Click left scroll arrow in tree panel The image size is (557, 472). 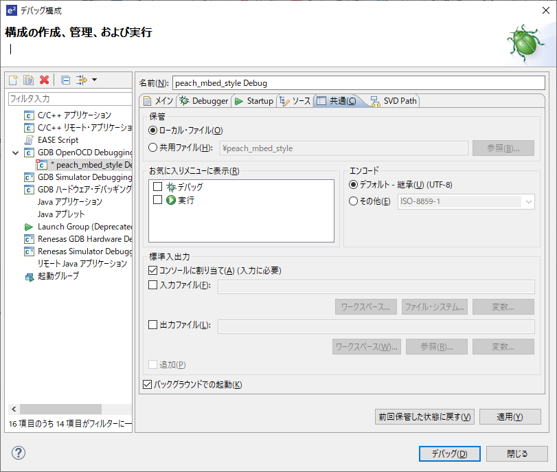coord(14,409)
